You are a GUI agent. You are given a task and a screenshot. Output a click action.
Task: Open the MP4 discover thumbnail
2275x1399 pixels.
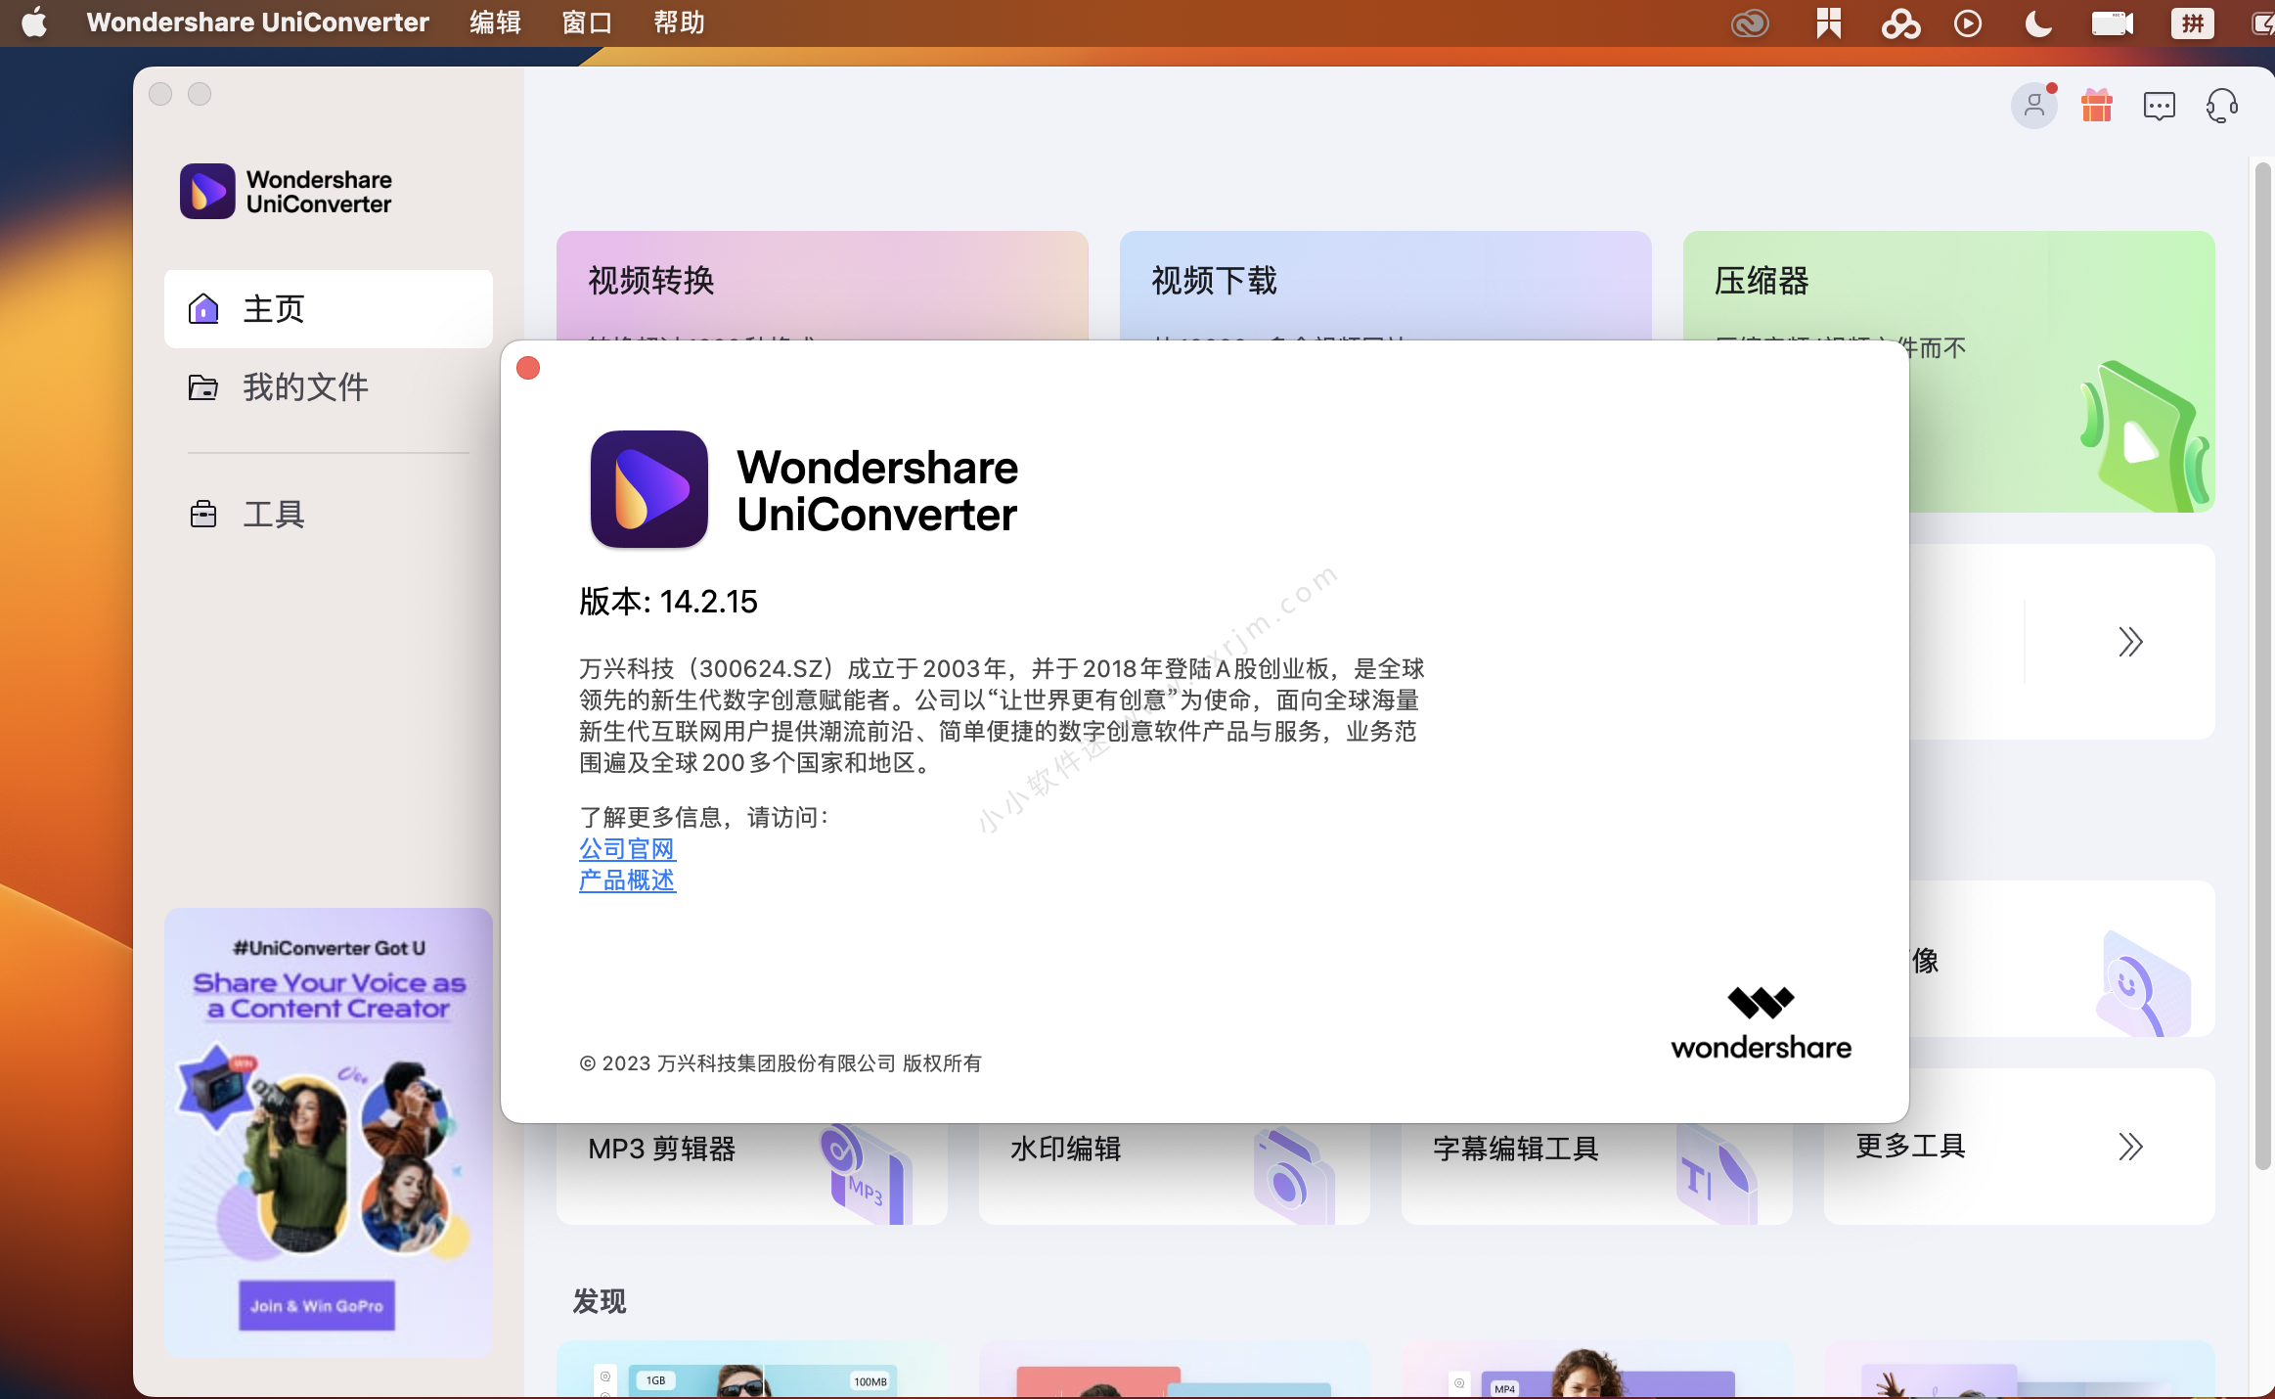(1596, 1370)
